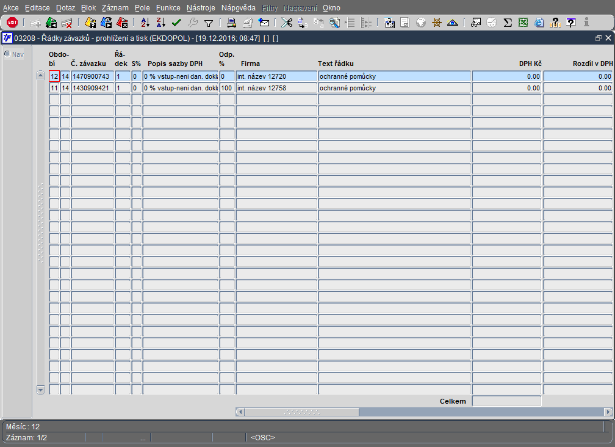Image resolution: width=615 pixels, height=447 pixels.
Task: Click the blue eye pyramid icon
Action: [453, 23]
